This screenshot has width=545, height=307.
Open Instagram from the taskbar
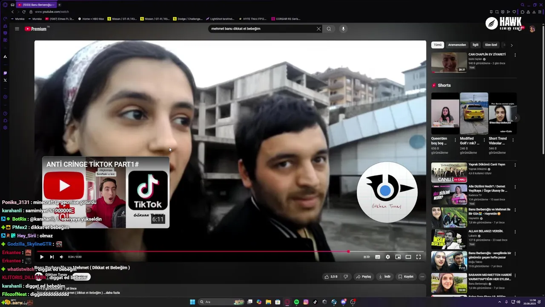point(306,302)
